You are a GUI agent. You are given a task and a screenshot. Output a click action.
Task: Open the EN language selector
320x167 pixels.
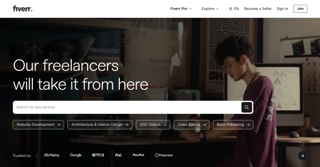click(234, 9)
